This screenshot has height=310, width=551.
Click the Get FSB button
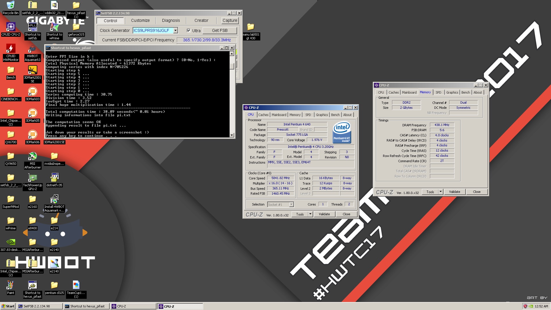(x=220, y=30)
